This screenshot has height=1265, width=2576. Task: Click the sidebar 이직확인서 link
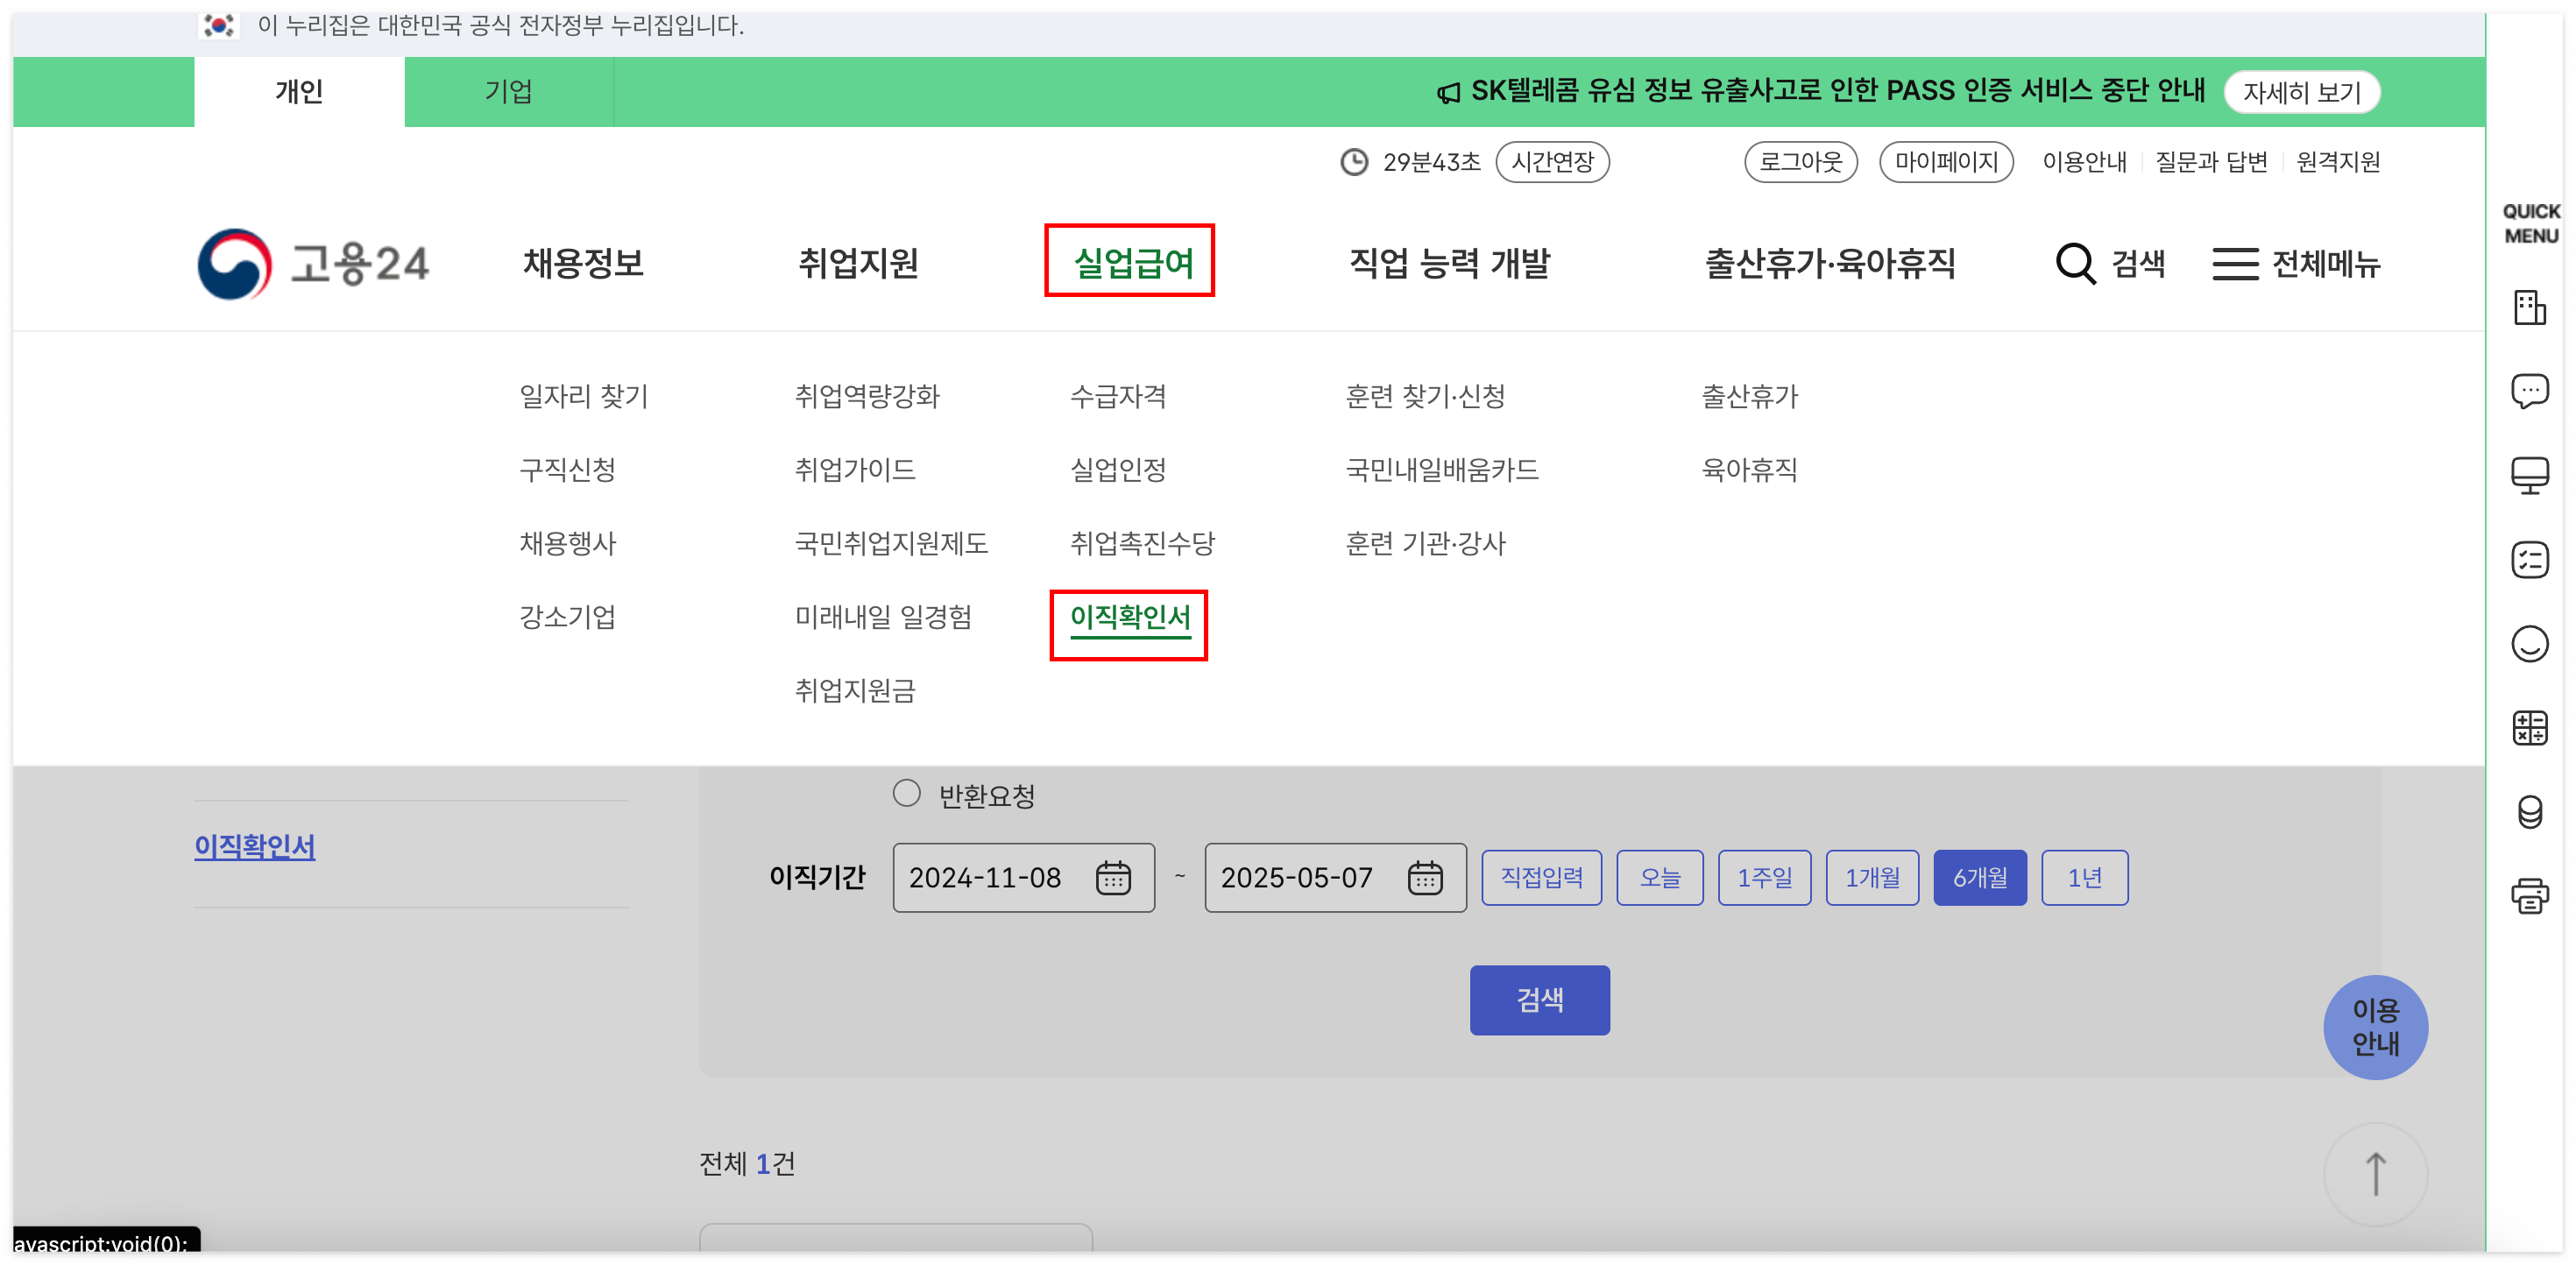[254, 847]
